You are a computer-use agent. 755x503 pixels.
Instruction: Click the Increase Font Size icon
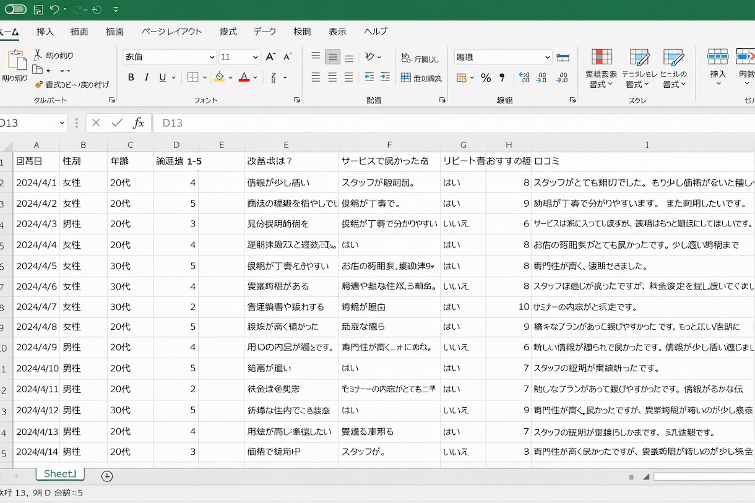coord(270,57)
